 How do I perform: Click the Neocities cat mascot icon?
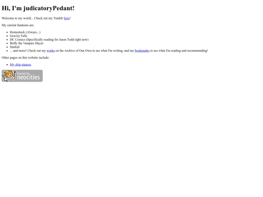click(8, 75)
